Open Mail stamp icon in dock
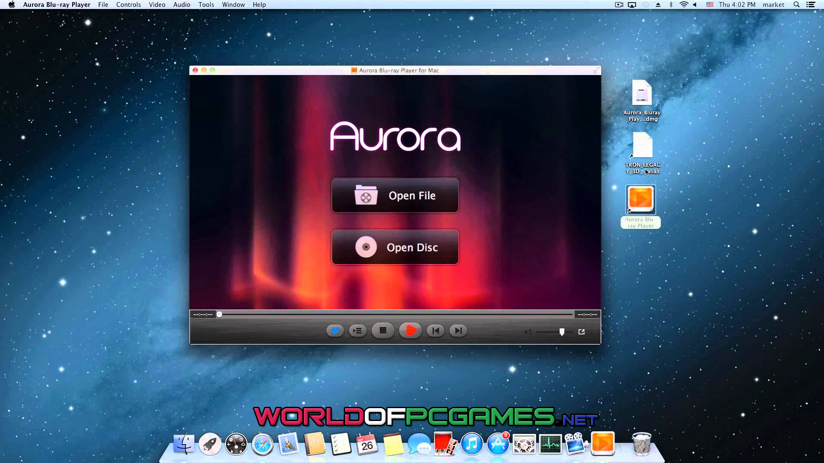Image resolution: width=824 pixels, height=463 pixels. [288, 444]
